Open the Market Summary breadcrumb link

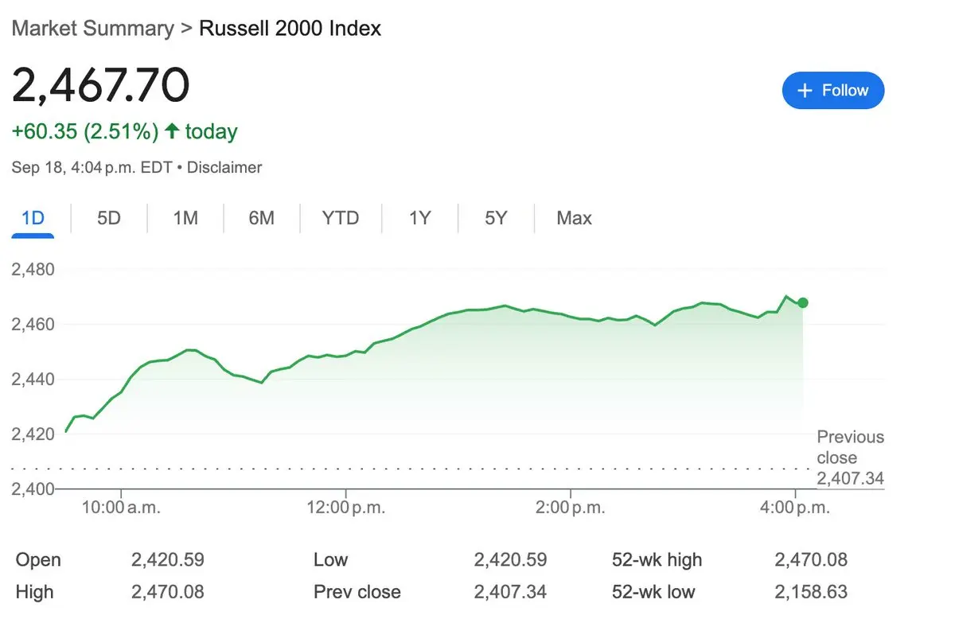pos(92,29)
